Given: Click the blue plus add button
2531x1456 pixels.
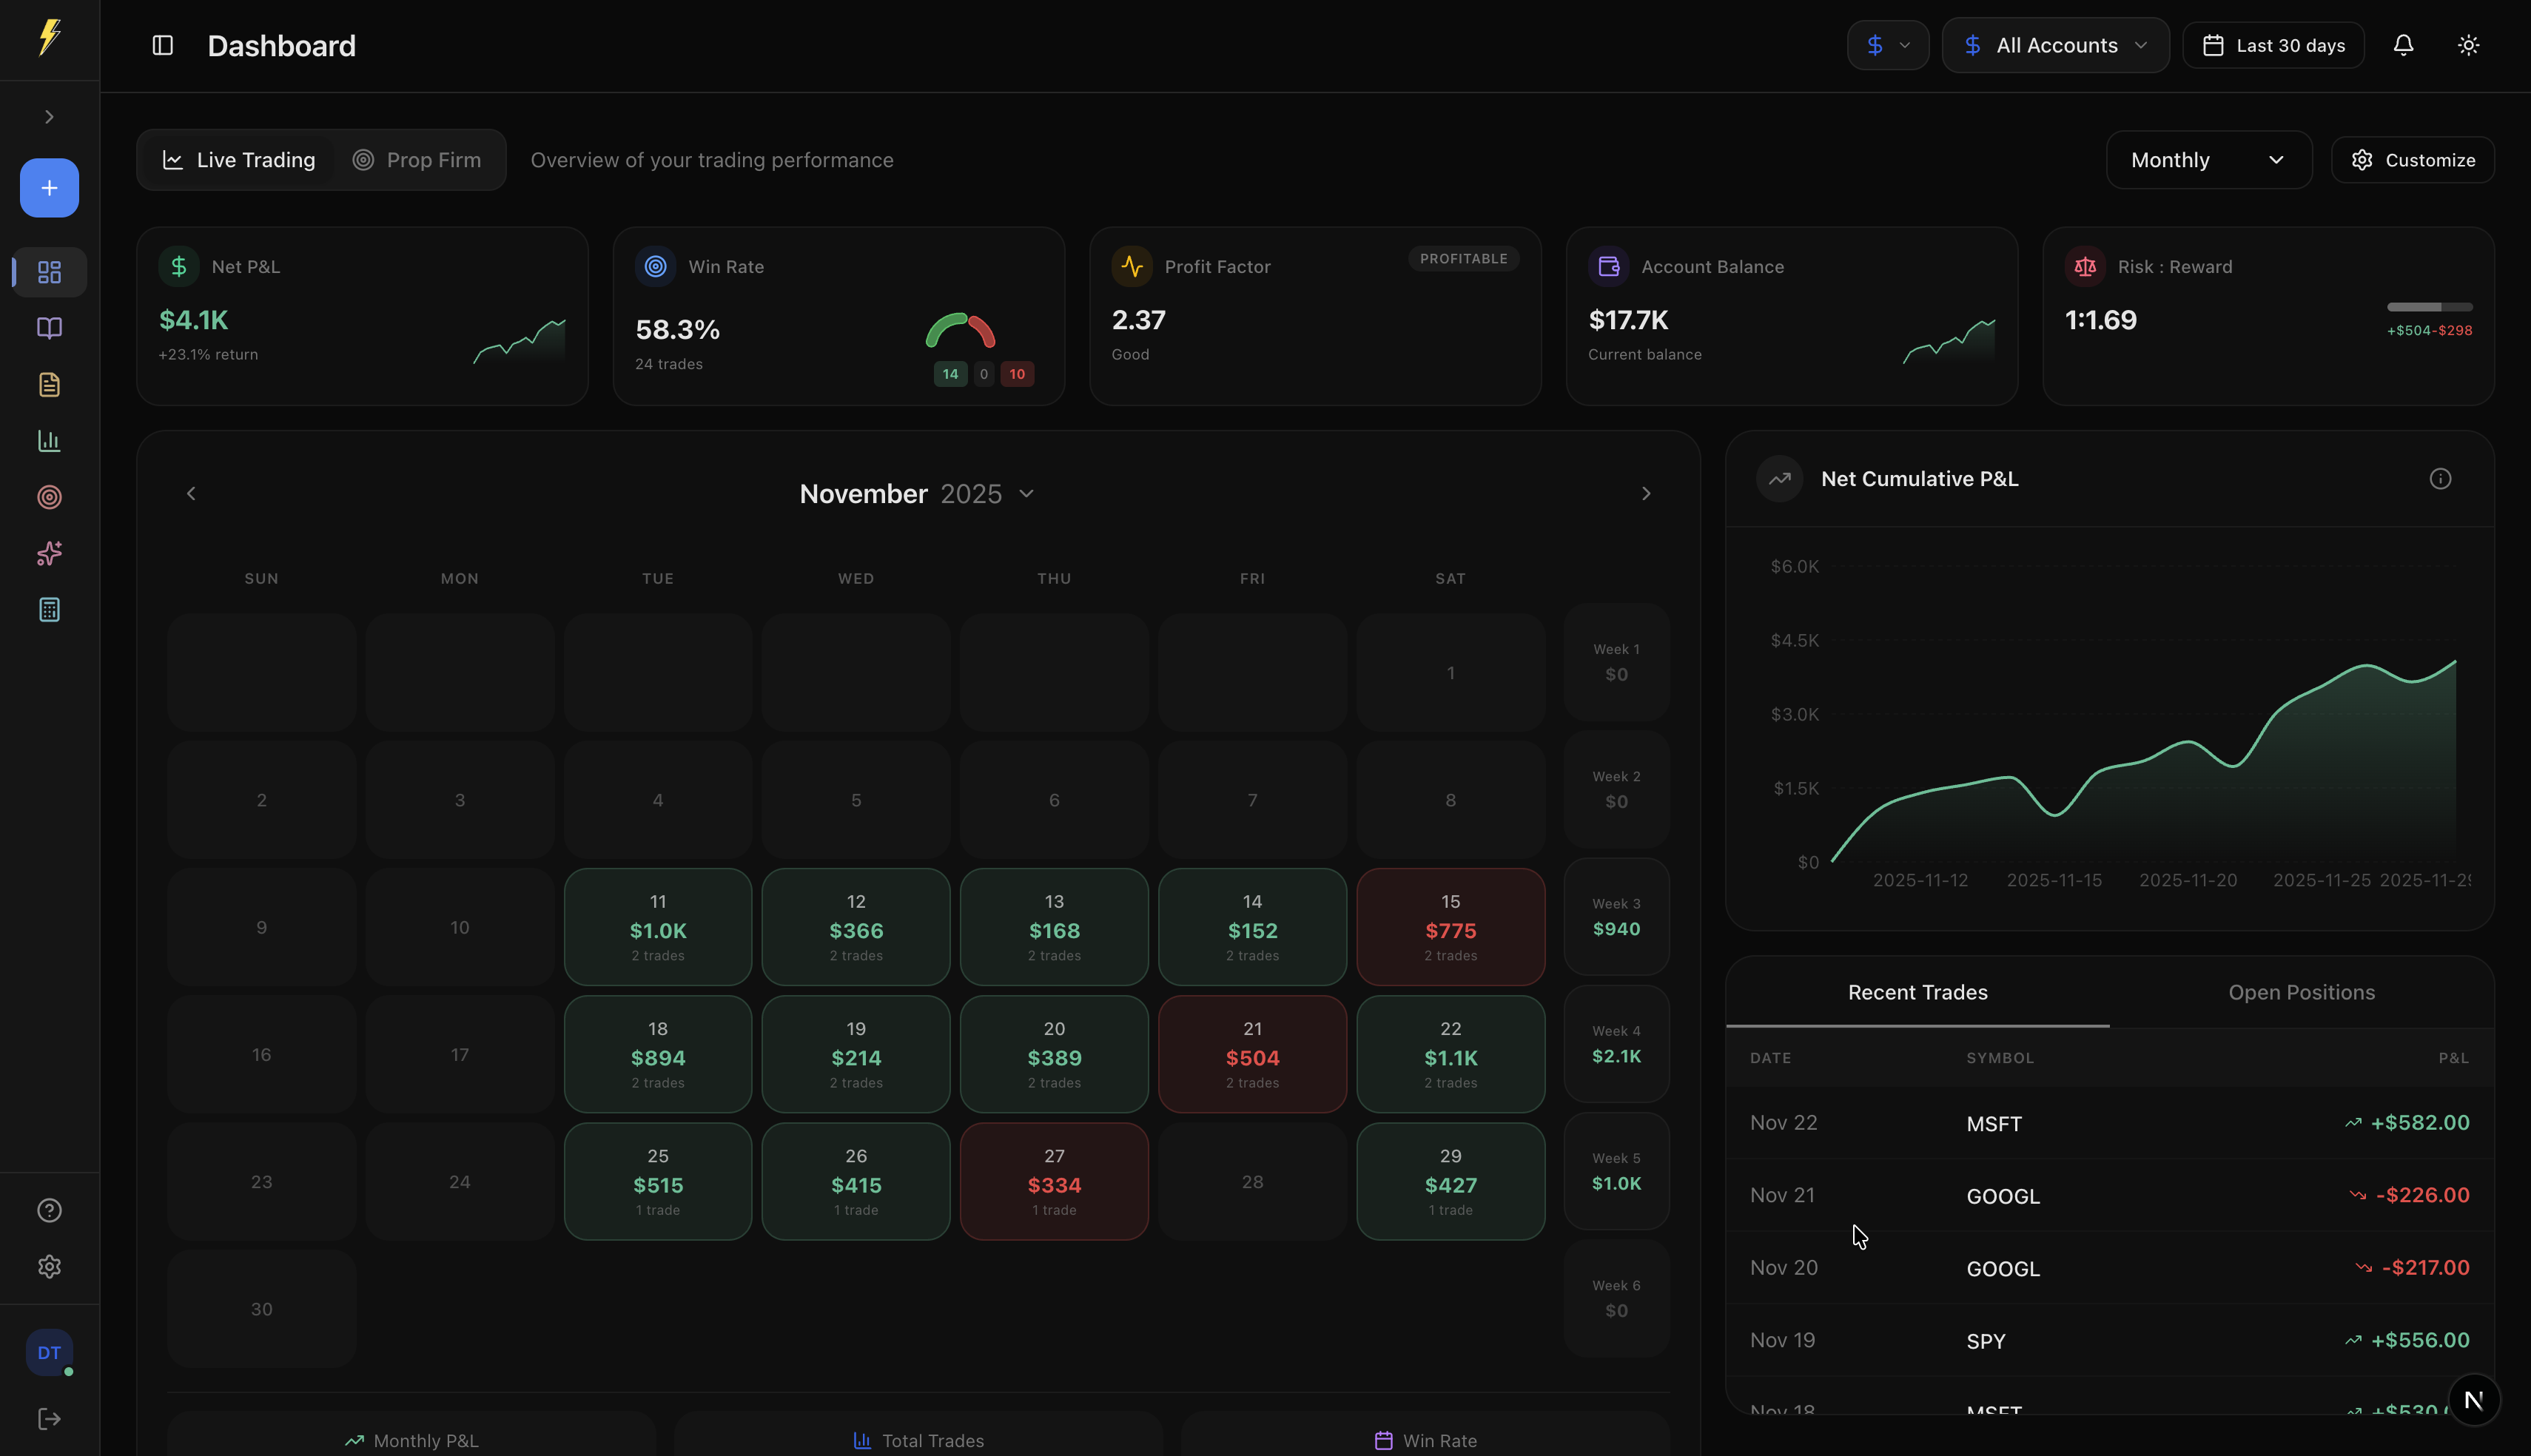Looking at the screenshot, I should [49, 188].
